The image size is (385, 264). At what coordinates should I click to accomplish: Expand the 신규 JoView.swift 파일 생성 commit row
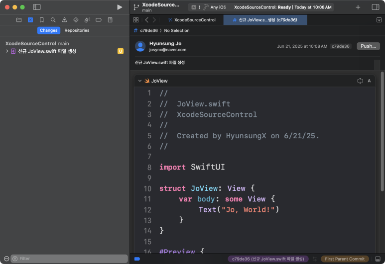click(x=7, y=51)
